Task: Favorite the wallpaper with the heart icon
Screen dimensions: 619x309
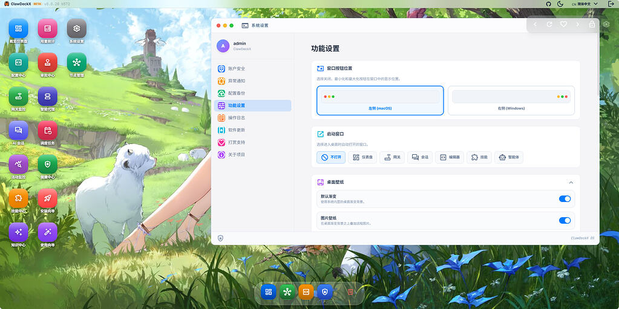Action: (564, 24)
